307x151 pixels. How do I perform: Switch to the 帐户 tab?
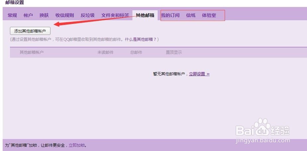point(28,15)
